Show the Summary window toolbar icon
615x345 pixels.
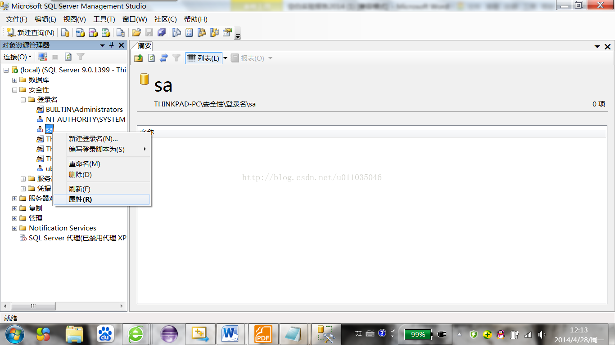(x=189, y=32)
